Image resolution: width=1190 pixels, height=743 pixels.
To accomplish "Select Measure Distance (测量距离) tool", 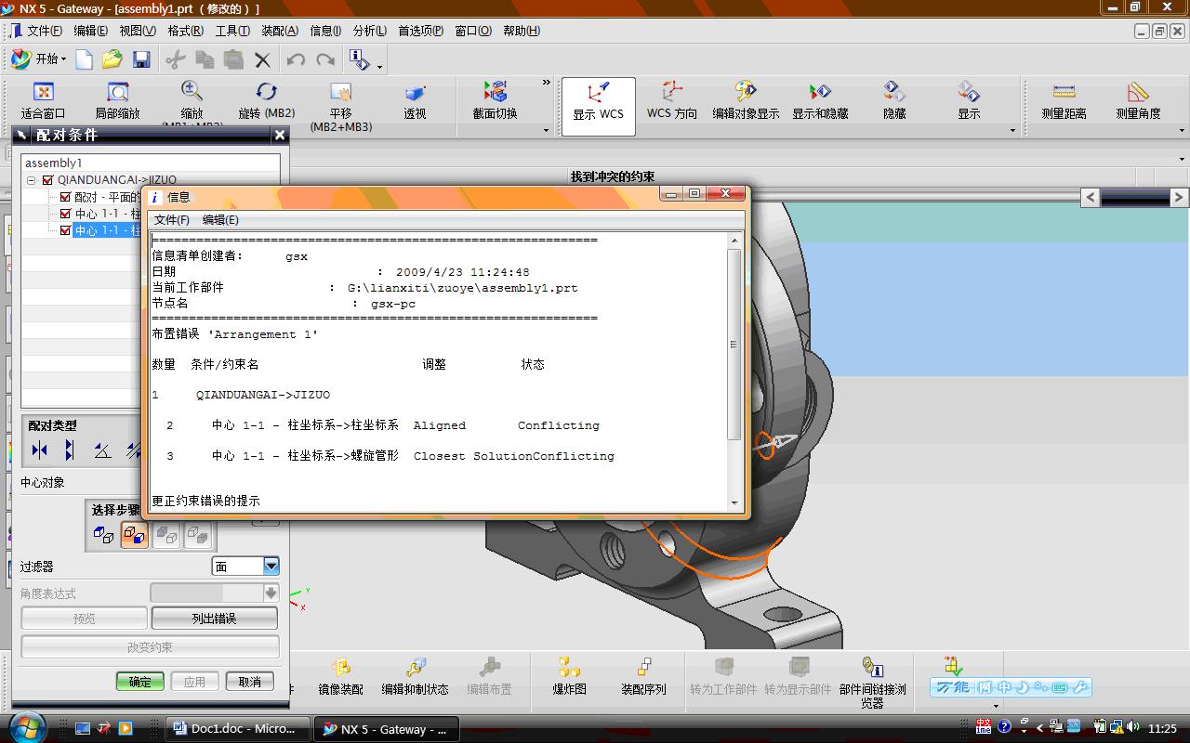I will [1064, 101].
